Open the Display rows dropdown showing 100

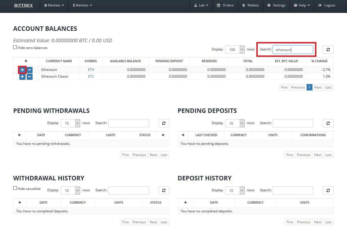235,49
